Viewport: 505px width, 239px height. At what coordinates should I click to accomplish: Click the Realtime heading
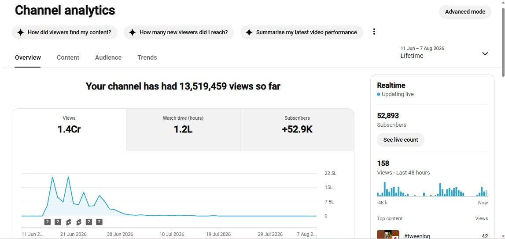pyautogui.click(x=391, y=86)
